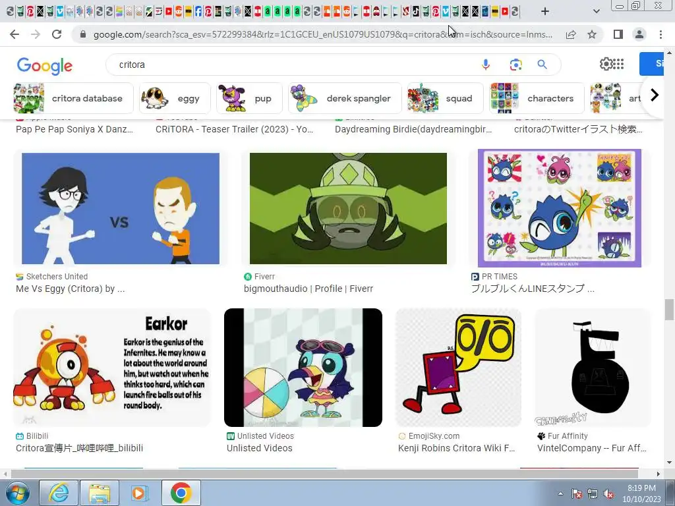Start a voice search with microphone
Viewport: 675px width, 506px height.
486,65
